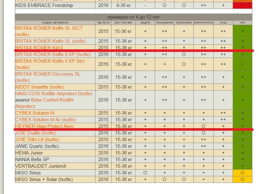The width and height of the screenshot is (259, 194).
Task: Open BRITAX RÖMER Discovery SL link
Action: point(48,74)
